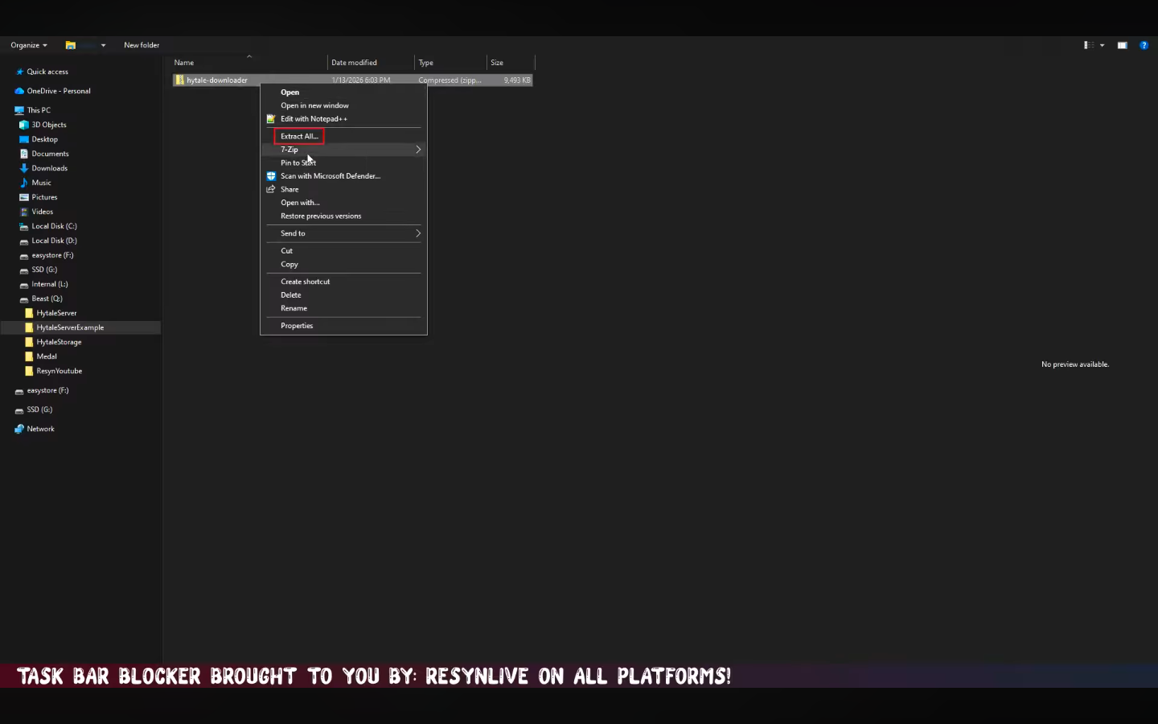Open the blue Help question mark icon
1158x724 pixels.
(1144, 45)
